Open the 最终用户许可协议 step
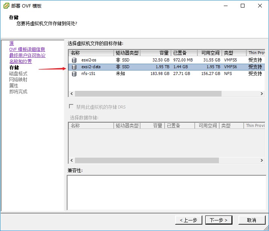Image resolution: width=269 pixels, height=231 pixels. tap(27, 55)
